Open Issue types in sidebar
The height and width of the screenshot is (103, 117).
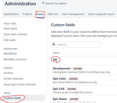click(x=10, y=29)
